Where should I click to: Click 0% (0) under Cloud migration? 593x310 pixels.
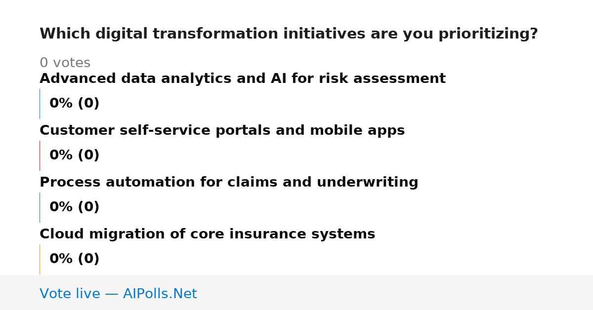click(x=74, y=259)
